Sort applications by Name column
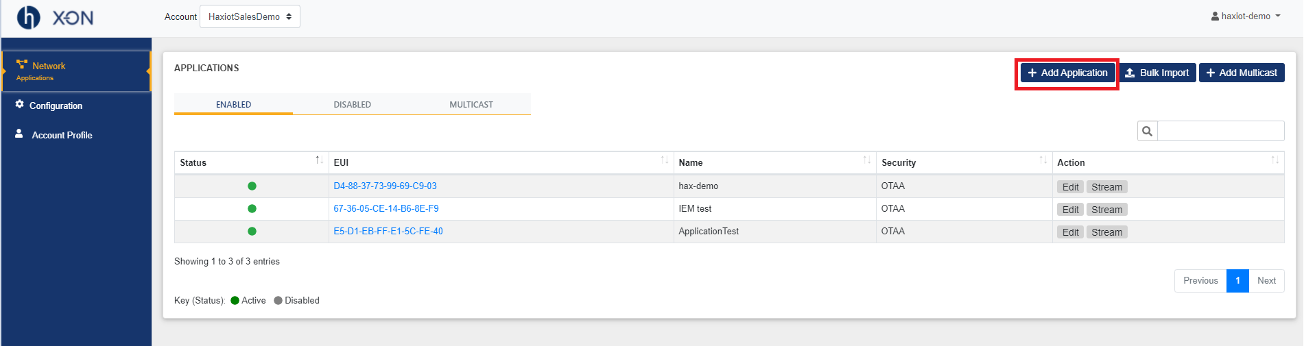Screen dimensions: 1304x346 [775, 162]
